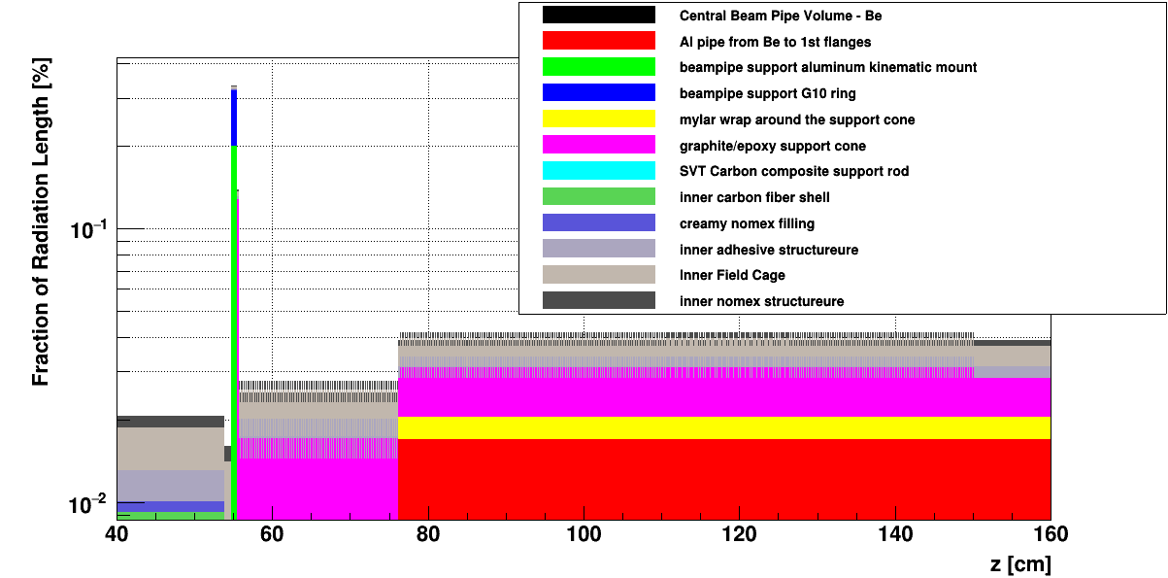Click the blue G10 ring legend swatch
The width and height of the screenshot is (1168, 578).
(599, 93)
